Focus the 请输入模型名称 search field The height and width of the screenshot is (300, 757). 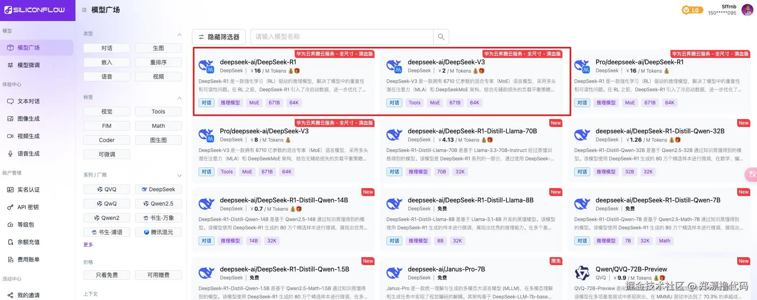click(342, 37)
